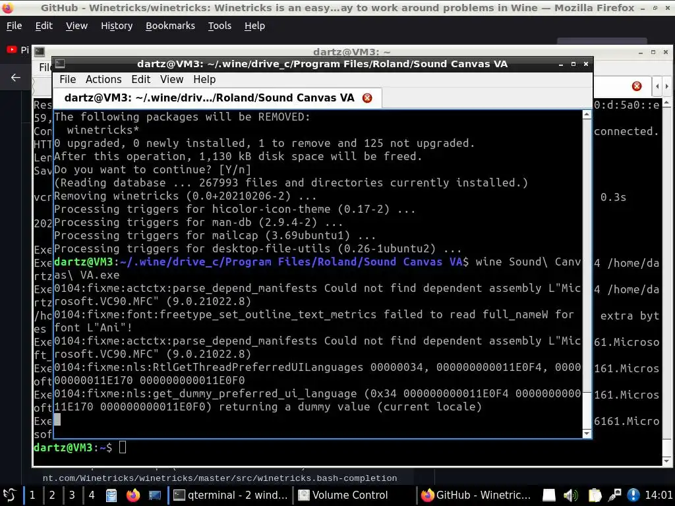The width and height of the screenshot is (675, 506).
Task: Click 'The following packages will be REMOVED:' line
Action: (x=182, y=117)
